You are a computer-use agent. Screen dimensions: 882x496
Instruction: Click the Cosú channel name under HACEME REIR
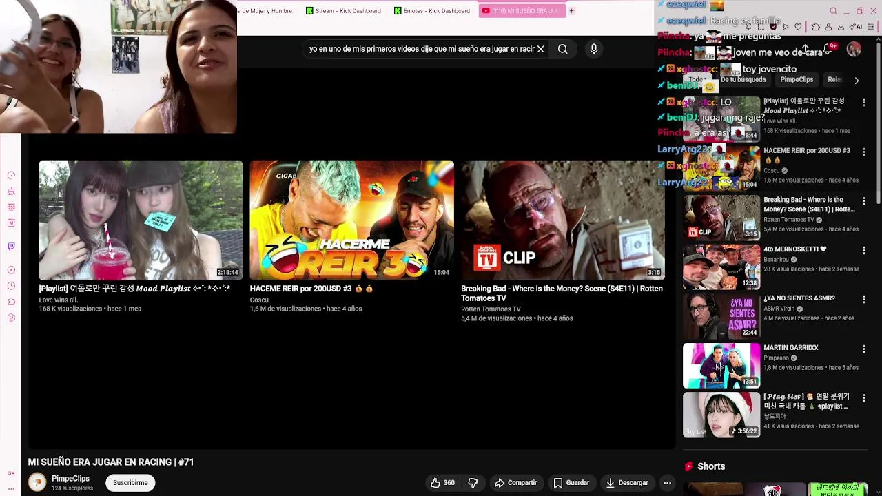click(x=259, y=300)
